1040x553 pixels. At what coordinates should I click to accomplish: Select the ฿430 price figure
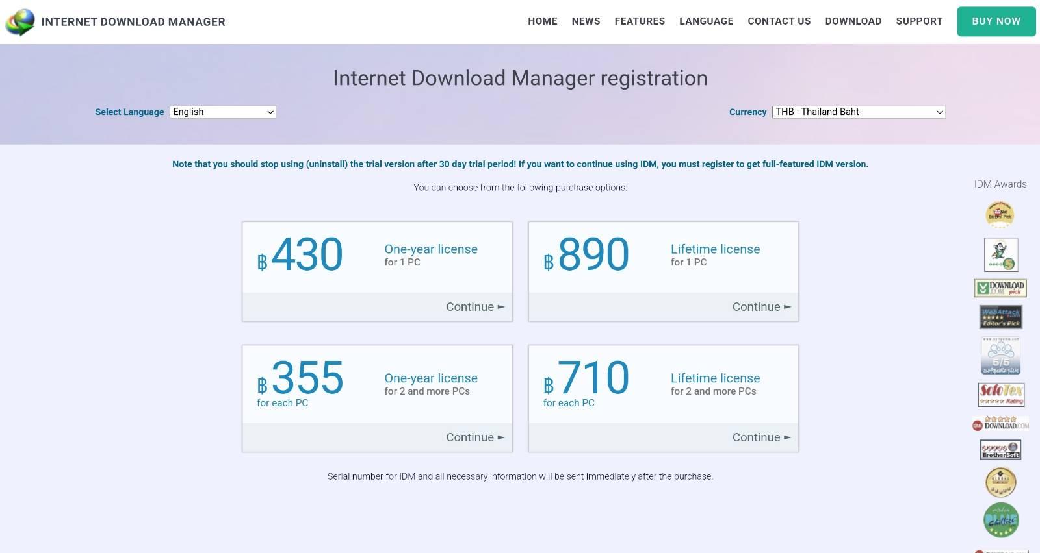(300, 254)
